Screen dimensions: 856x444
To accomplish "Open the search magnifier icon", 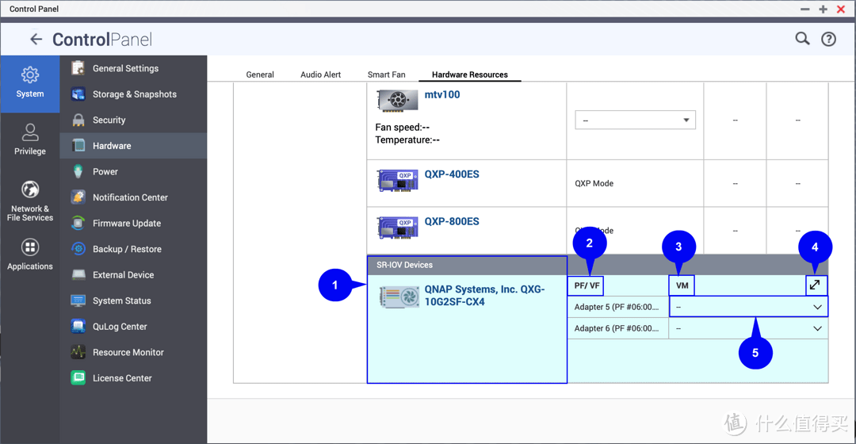I will [802, 39].
